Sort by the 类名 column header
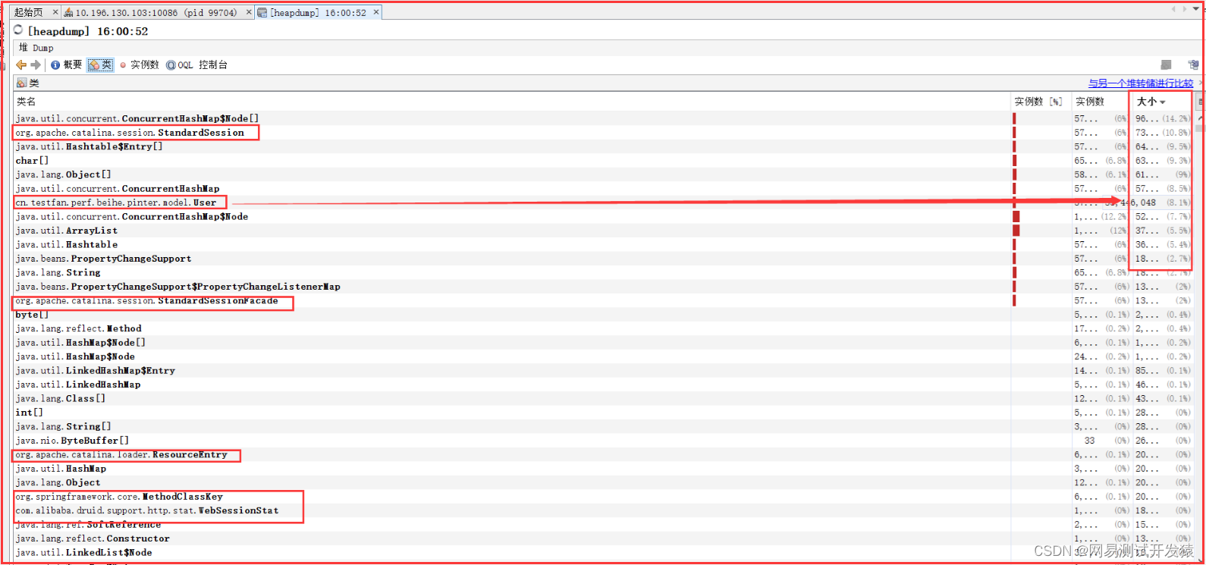Viewport: 1206px width, 565px height. (x=512, y=102)
